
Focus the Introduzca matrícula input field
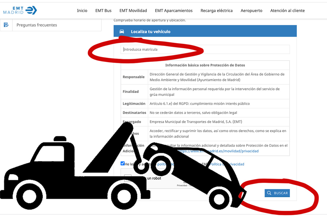205,49
